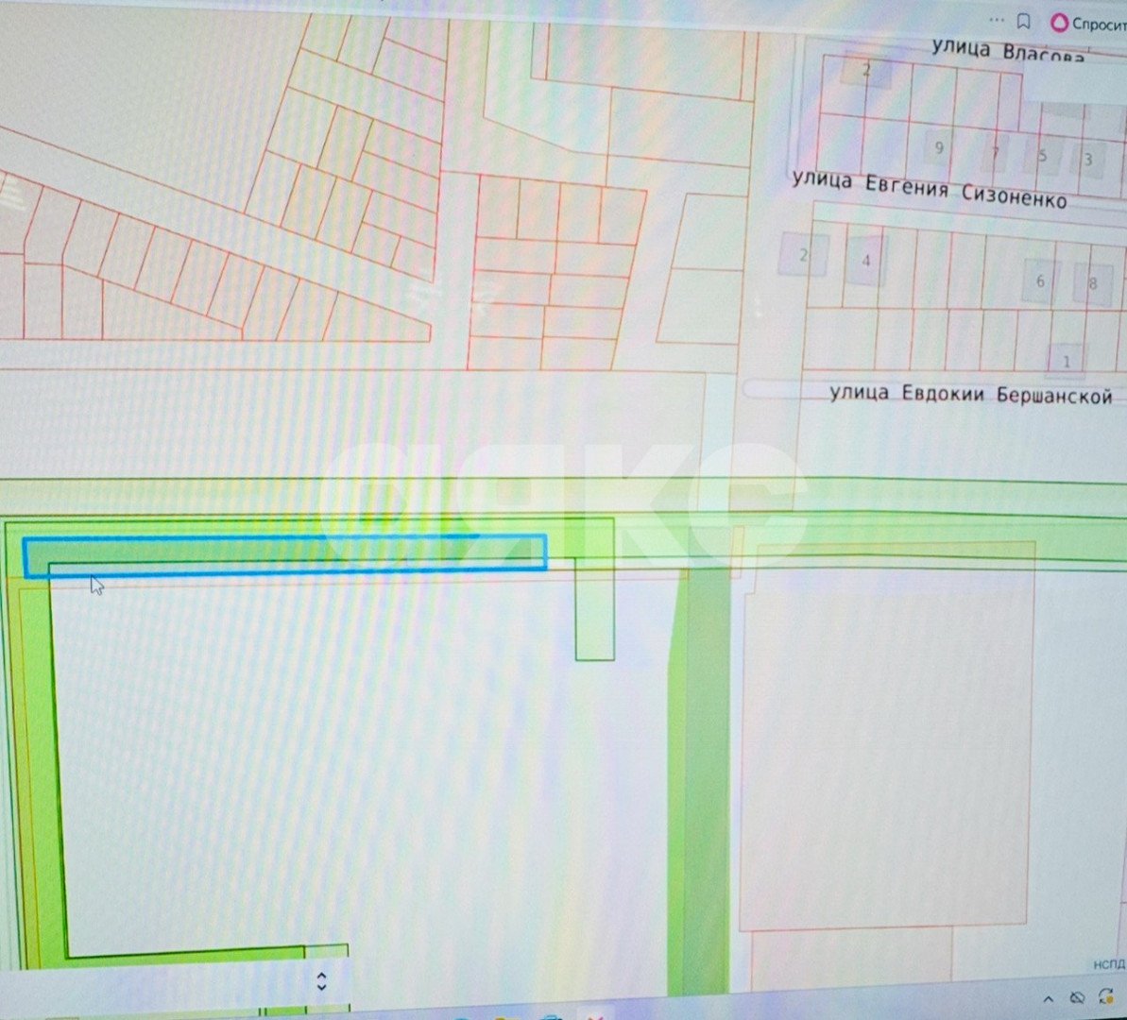Click building 4 near улица Евгения Сизоненко
Image resolution: width=1127 pixels, height=1020 pixels.
pyautogui.click(x=866, y=262)
